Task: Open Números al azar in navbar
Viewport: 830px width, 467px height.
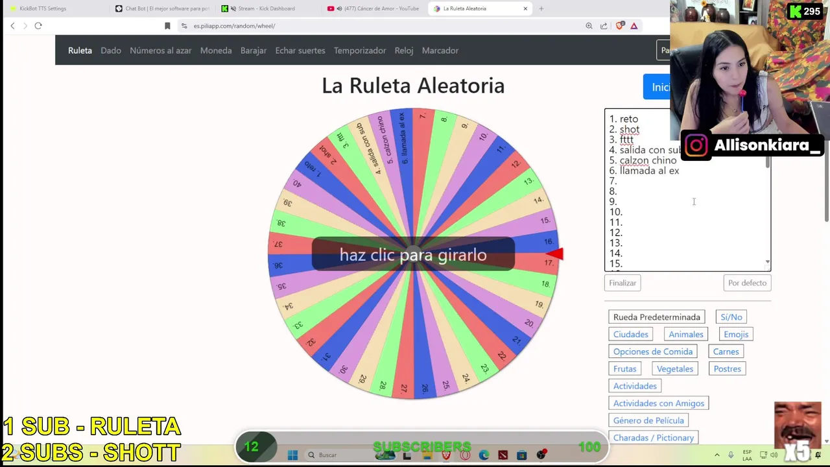Action: 161,51
